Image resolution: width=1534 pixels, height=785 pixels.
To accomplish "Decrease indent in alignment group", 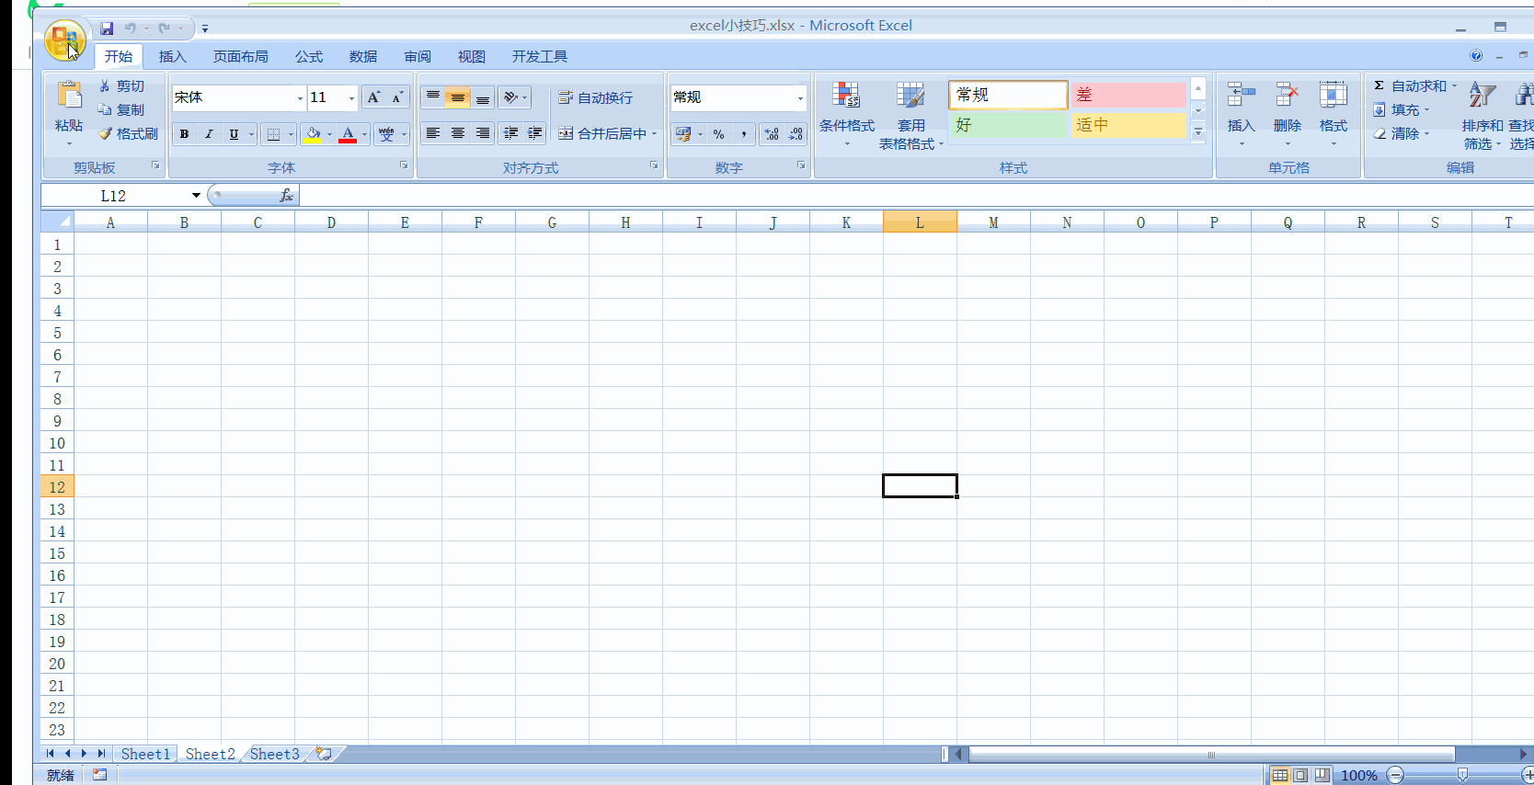I will [x=510, y=133].
